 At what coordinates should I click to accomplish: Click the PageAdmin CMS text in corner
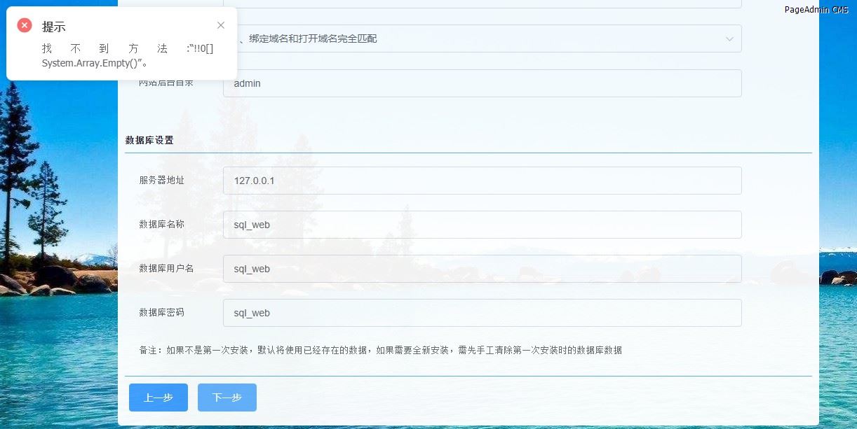tap(816, 10)
